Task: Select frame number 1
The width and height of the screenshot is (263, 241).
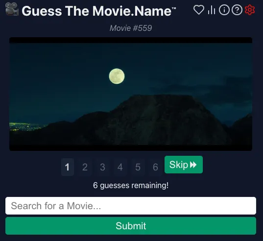Action: (68, 167)
